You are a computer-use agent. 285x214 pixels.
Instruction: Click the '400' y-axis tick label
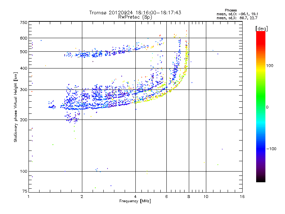[24, 68]
